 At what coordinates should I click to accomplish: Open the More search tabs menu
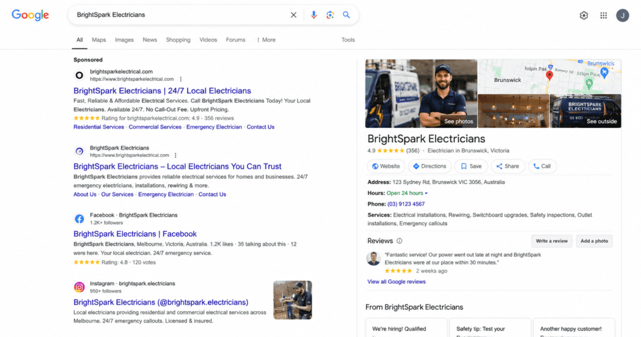(266, 39)
